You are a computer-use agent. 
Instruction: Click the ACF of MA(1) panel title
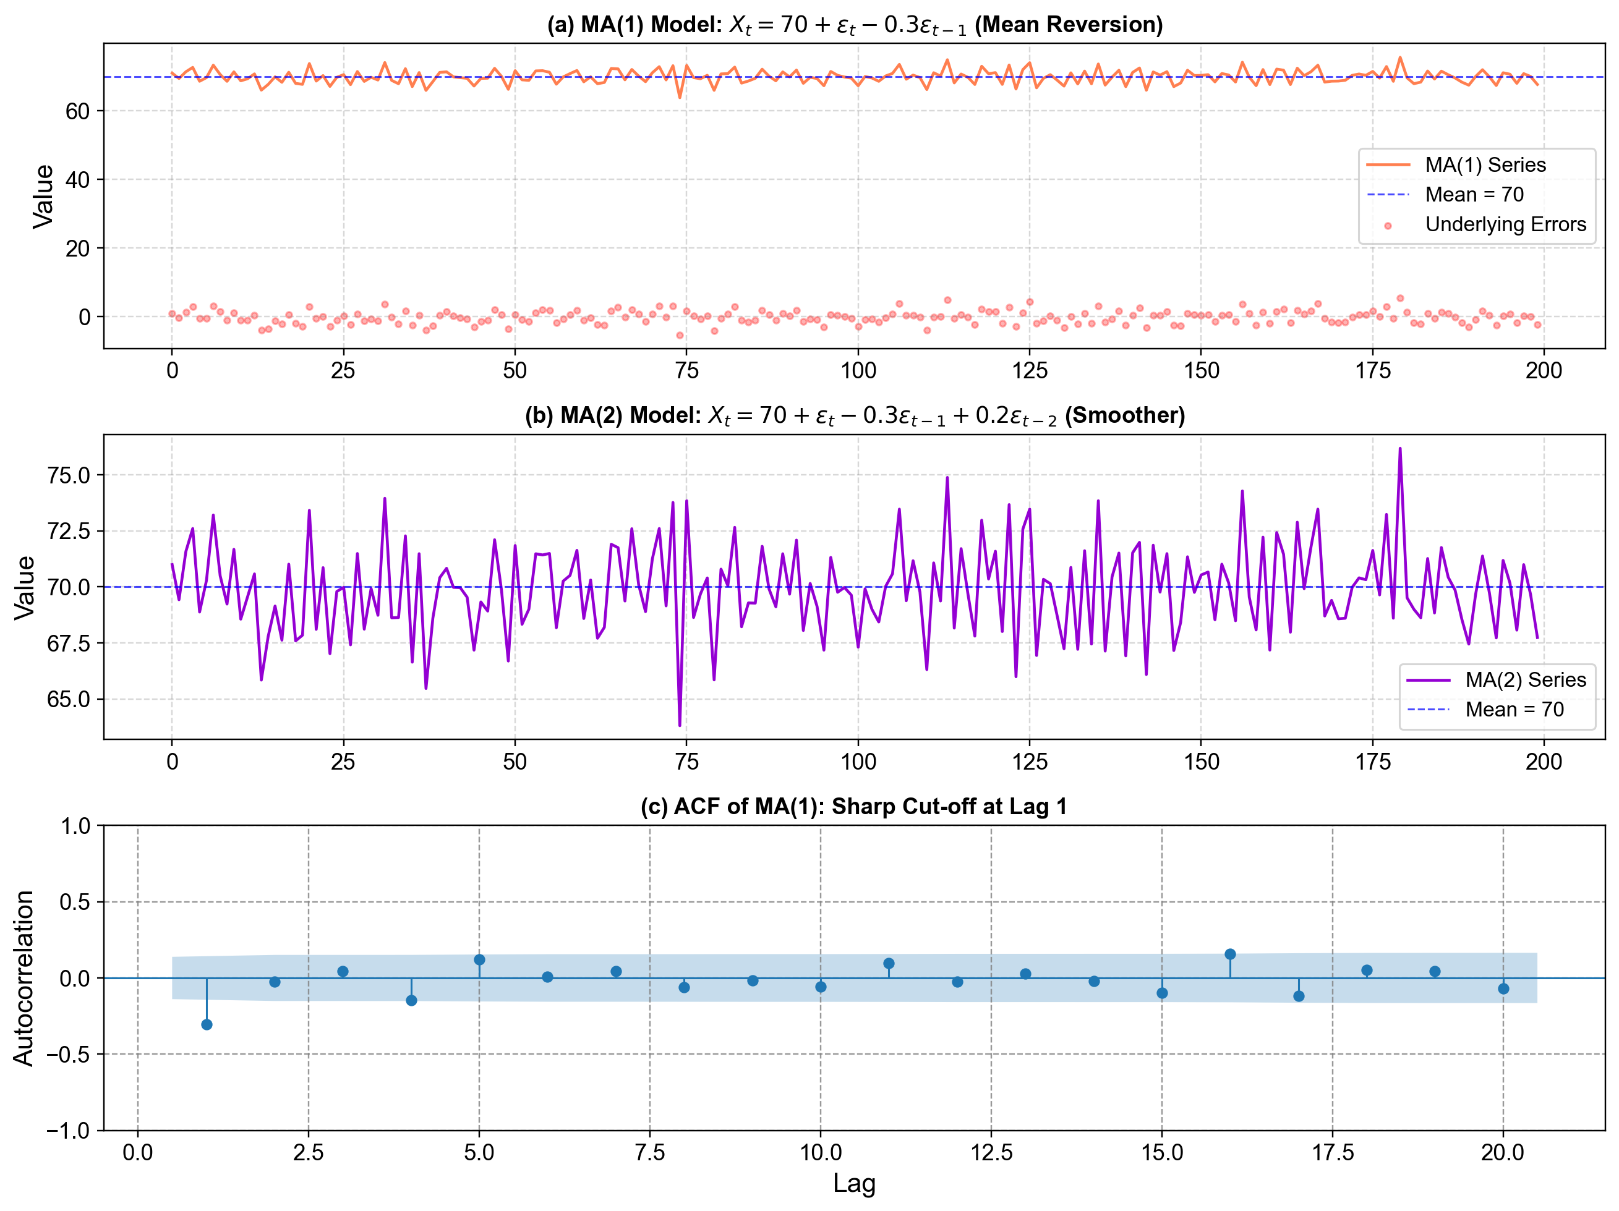(x=853, y=806)
